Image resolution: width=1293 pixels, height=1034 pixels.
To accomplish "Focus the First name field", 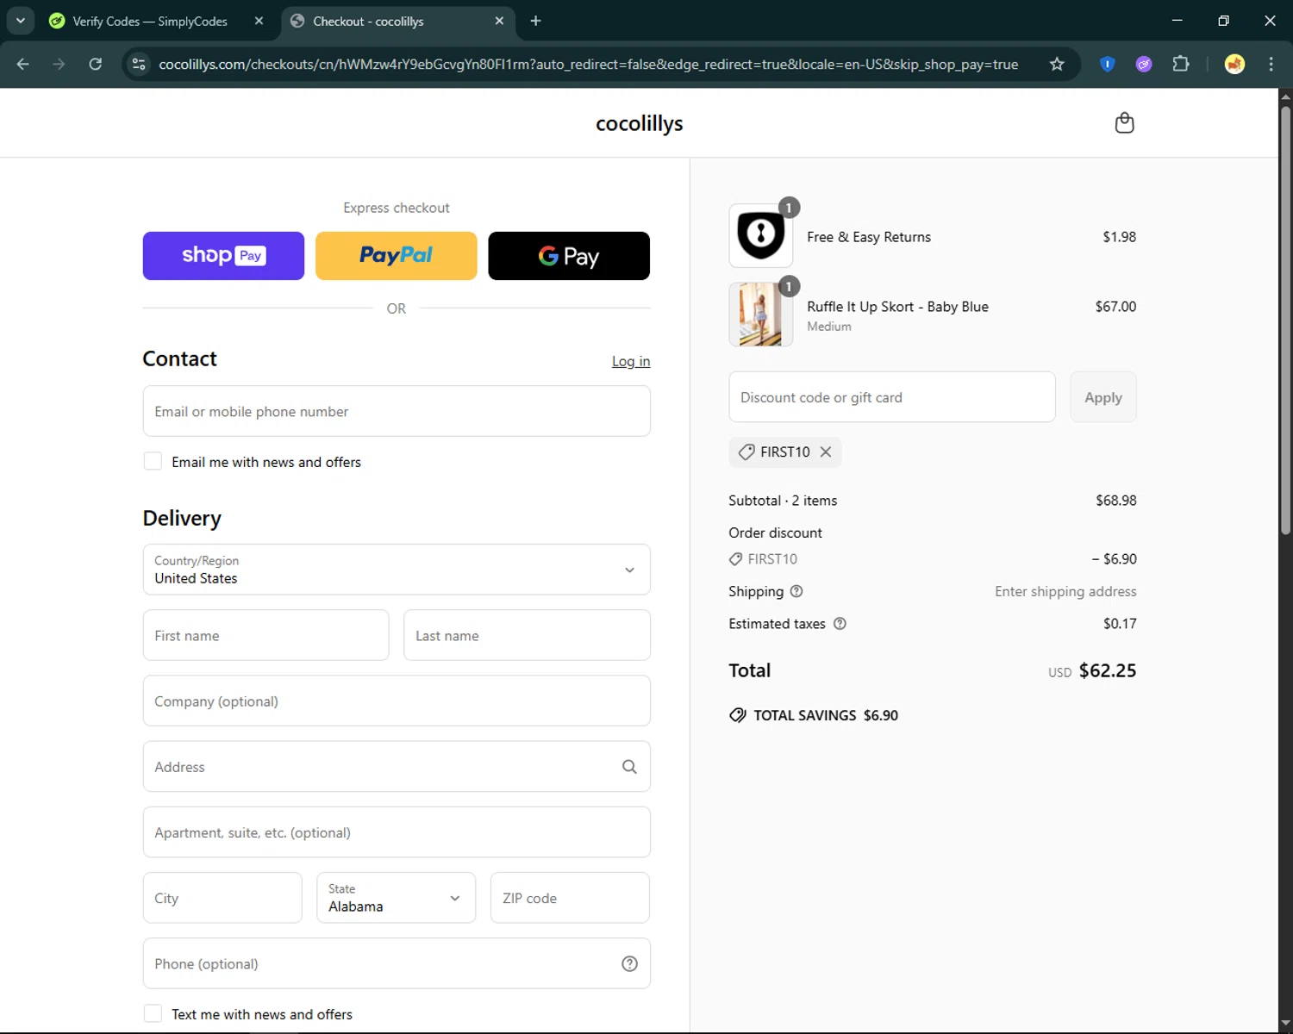I will tap(265, 635).
